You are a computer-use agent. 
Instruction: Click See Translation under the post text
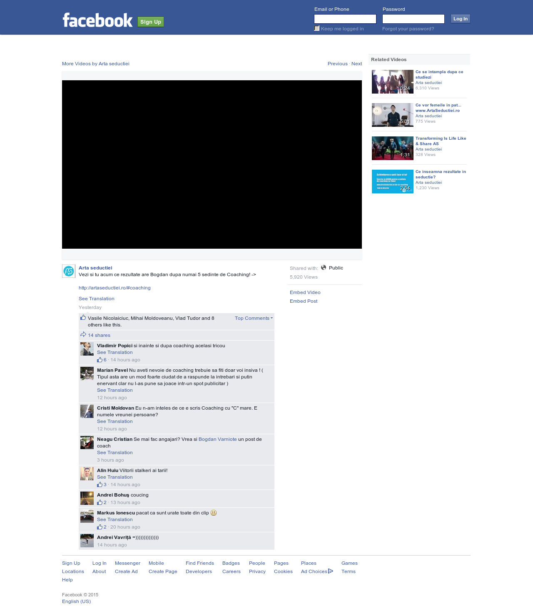pyautogui.click(x=96, y=299)
